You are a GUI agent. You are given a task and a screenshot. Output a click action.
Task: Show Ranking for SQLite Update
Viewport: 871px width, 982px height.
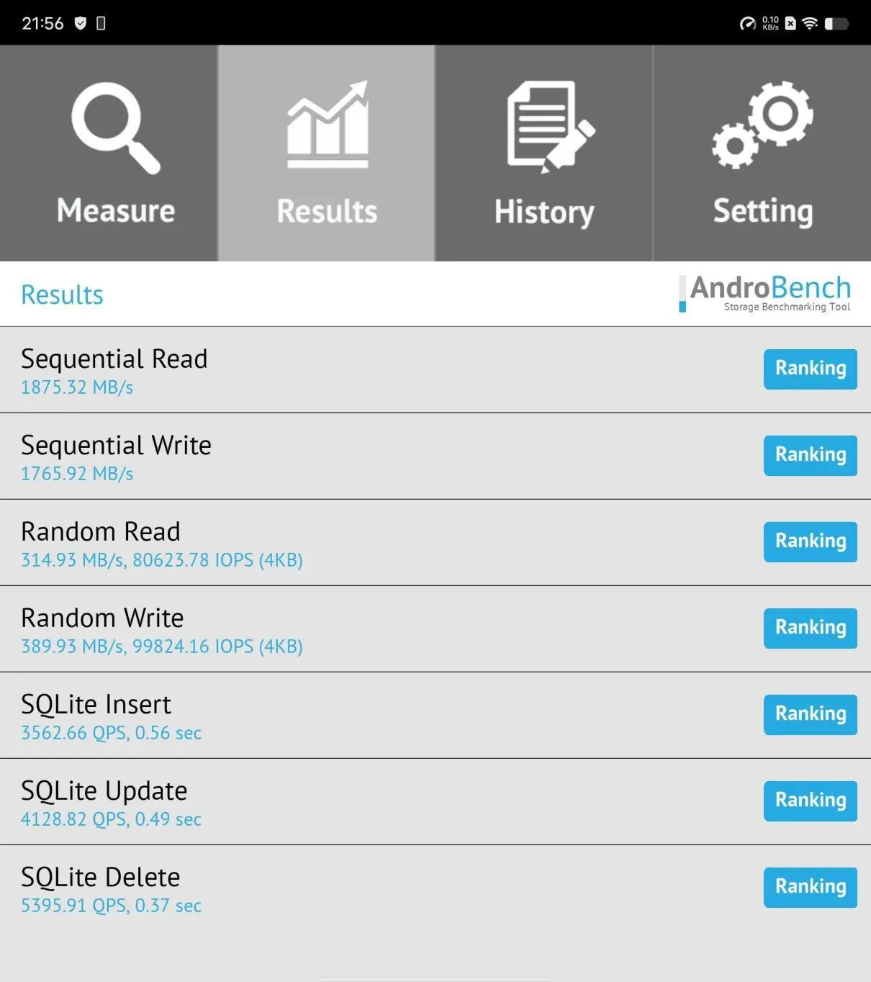tap(810, 801)
